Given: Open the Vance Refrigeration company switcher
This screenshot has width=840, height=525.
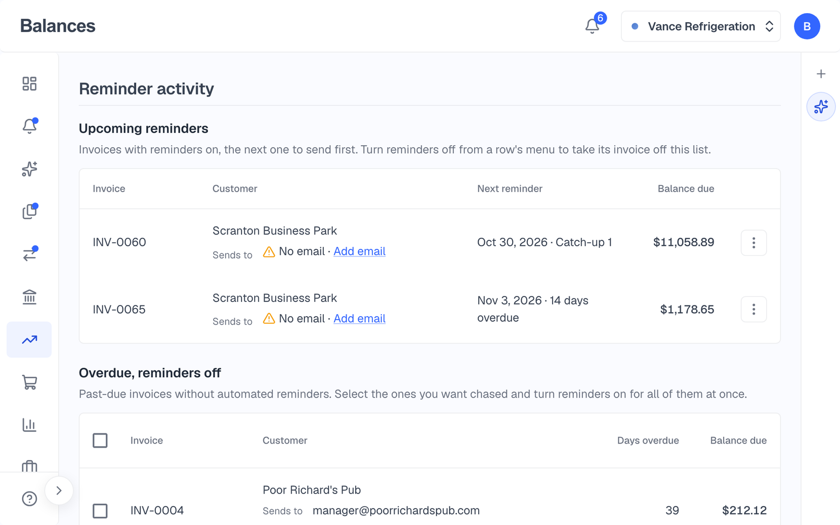Looking at the screenshot, I should (700, 26).
